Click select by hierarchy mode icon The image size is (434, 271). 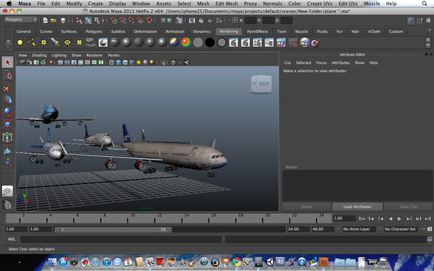(80, 20)
